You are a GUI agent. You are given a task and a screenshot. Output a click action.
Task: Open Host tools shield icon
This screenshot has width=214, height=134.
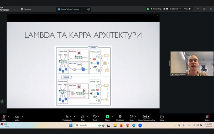[120, 117]
